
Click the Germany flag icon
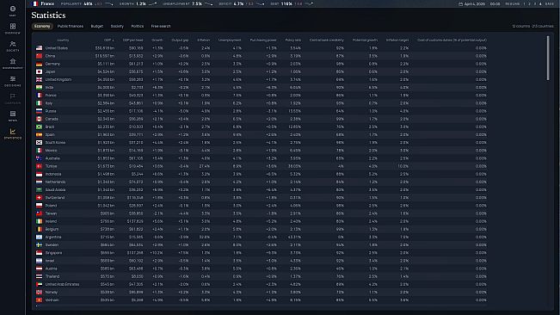click(39, 64)
